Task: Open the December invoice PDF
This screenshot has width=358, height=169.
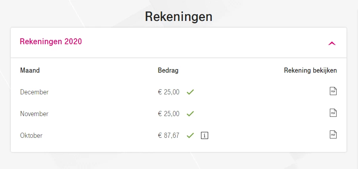Action: click(x=333, y=91)
